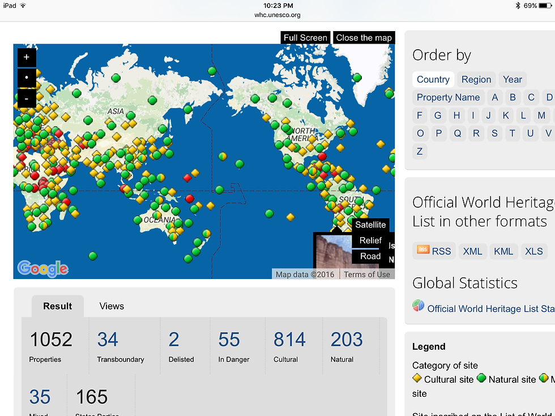555x416 pixels.
Task: Filter properties by letter P
Action: (x=439, y=134)
